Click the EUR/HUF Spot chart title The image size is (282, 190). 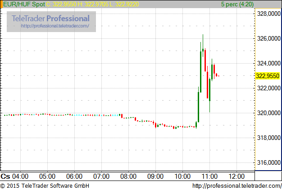point(24,4)
